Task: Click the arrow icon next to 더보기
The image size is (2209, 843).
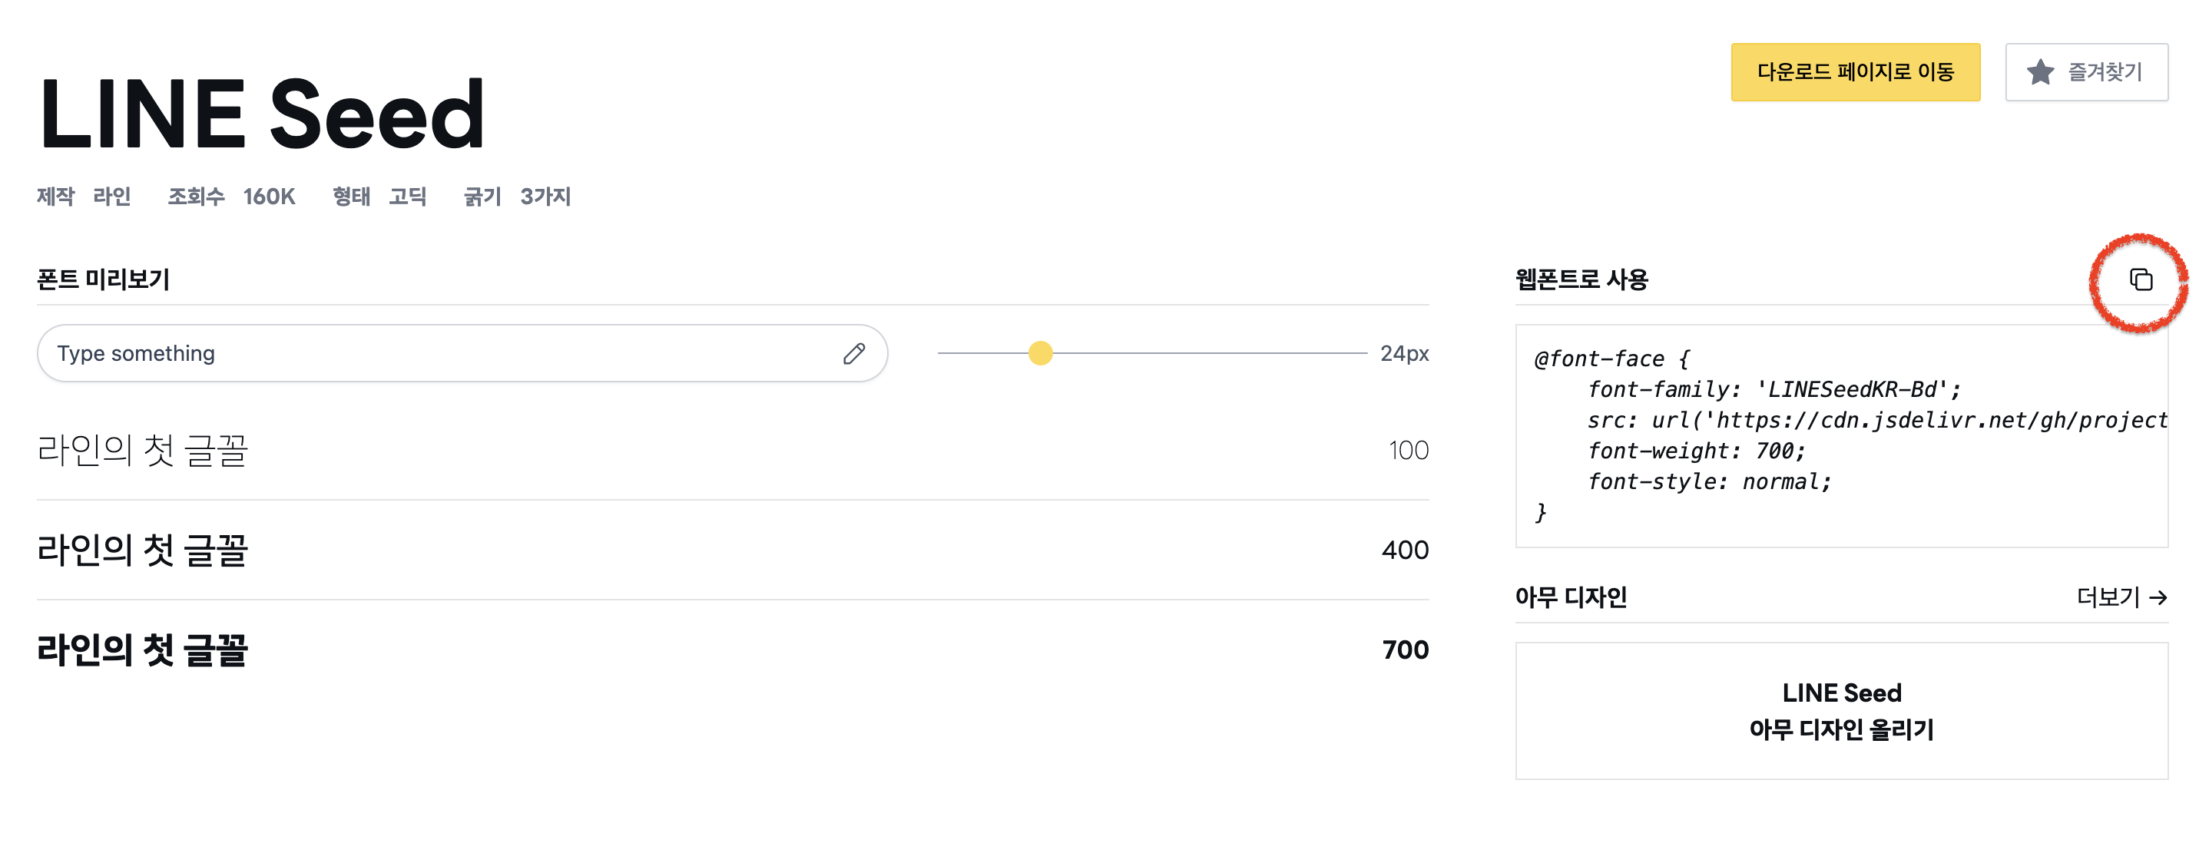Action: [x=2158, y=598]
